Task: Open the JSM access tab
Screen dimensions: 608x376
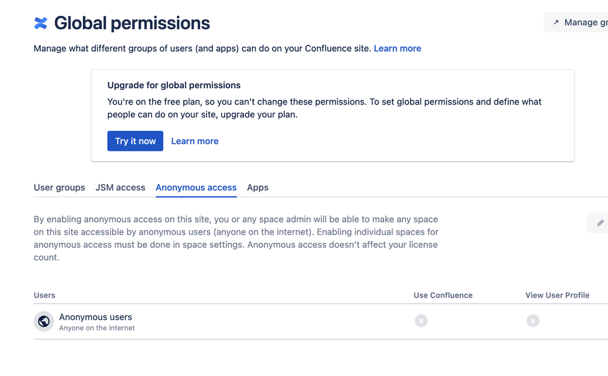Action: pos(121,187)
